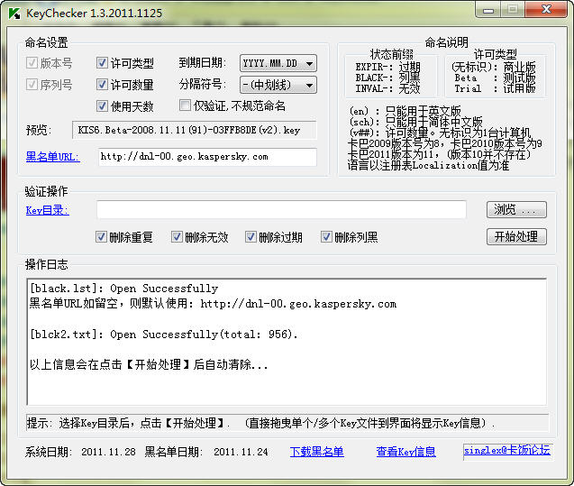Click the 'Trial : 试用版' legend text

click(495, 88)
